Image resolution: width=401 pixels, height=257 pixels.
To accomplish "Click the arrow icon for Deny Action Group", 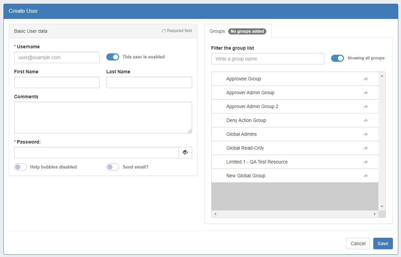I will click(366, 121).
